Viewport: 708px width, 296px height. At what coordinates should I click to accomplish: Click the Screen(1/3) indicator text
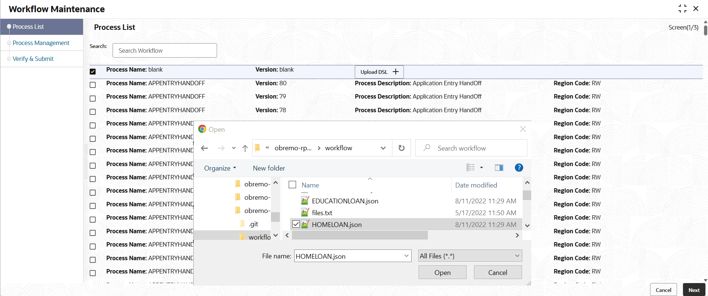click(683, 27)
